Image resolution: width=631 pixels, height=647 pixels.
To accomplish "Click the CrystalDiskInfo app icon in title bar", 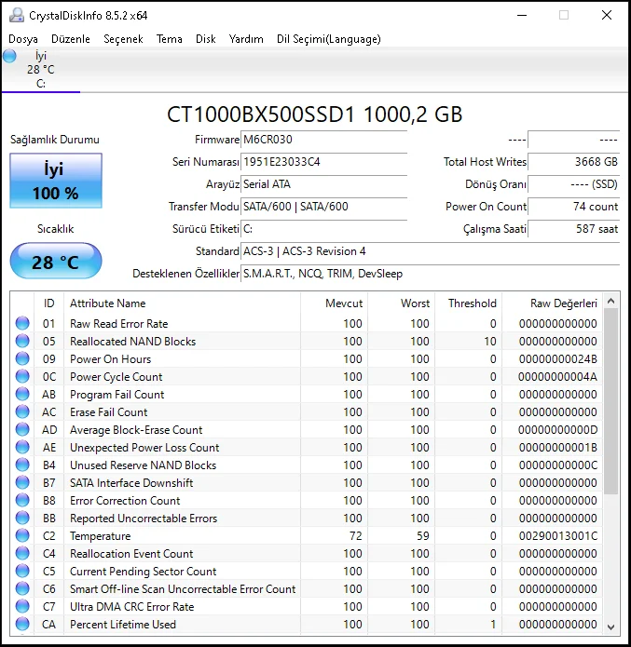I will click(x=15, y=15).
